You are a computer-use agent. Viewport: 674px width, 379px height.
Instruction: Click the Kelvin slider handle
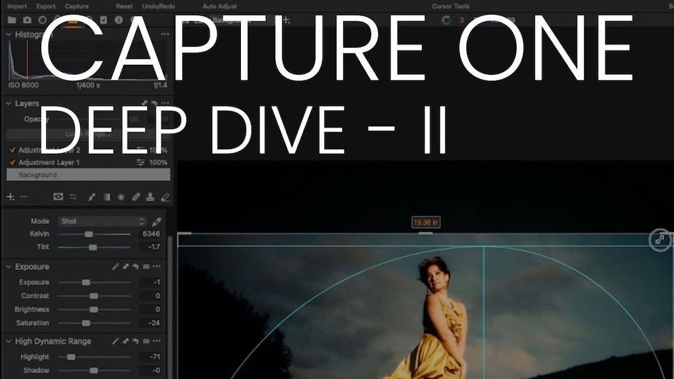89,234
